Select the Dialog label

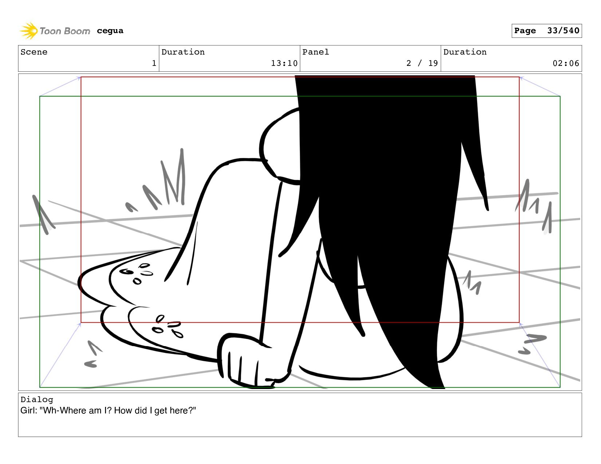pyautogui.click(x=37, y=400)
